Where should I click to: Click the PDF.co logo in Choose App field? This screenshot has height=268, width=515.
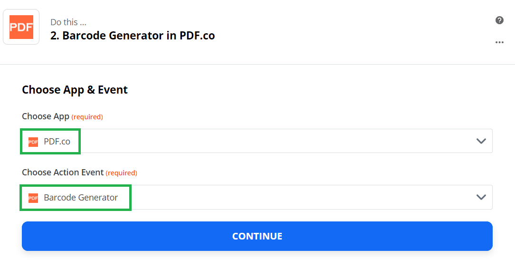(33, 142)
